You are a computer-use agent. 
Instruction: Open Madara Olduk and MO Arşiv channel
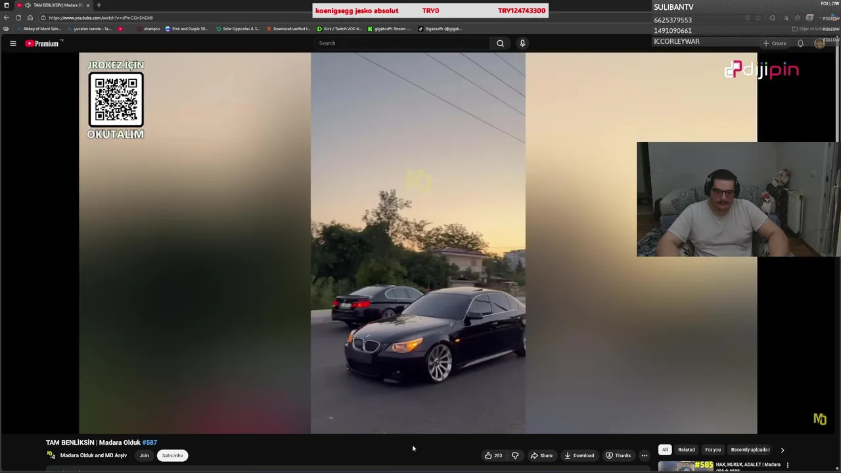93,455
